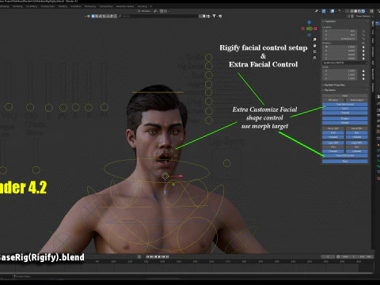Add a new workspace with plus tab

(x=151, y=6)
